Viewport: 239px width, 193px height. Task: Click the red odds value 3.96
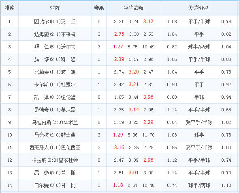[x=148, y=97]
